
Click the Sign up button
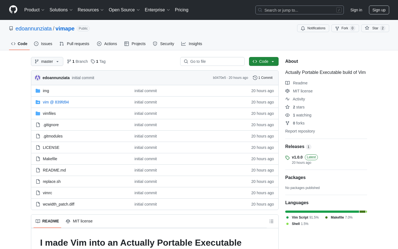pos(379,10)
